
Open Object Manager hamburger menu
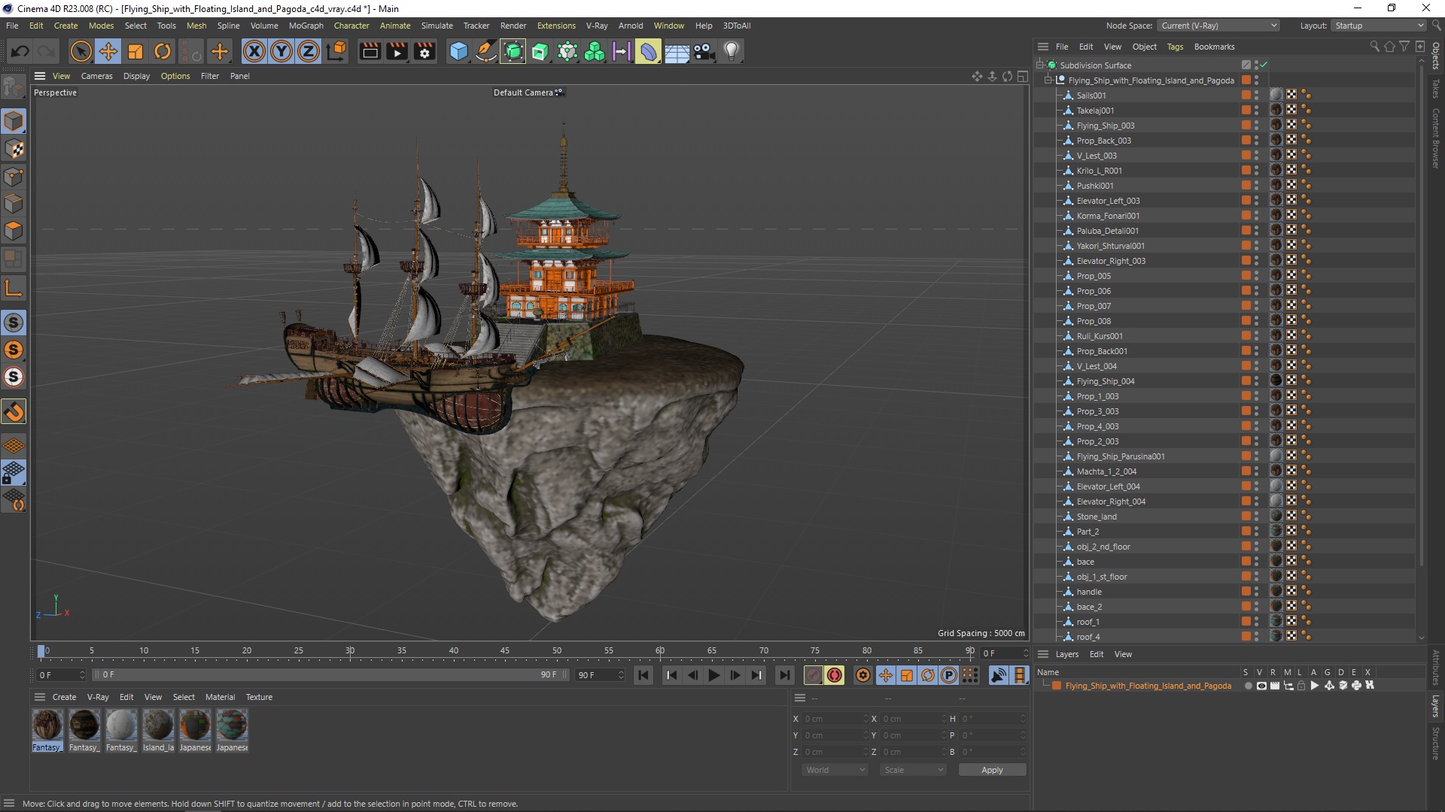1043,47
